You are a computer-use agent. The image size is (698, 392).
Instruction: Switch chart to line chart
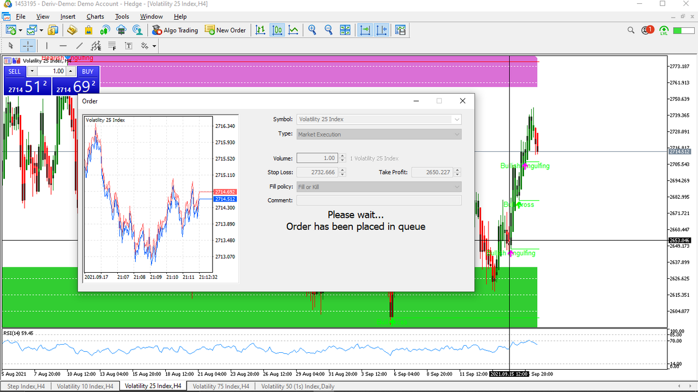point(293,30)
